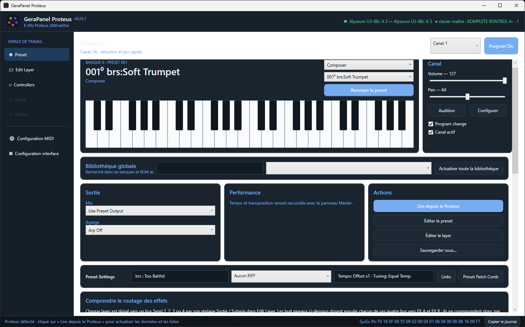Click the 'Tempo et transposition' Performance note
Image resolution: width=525 pixels, height=327 pixels.
(x=291, y=203)
